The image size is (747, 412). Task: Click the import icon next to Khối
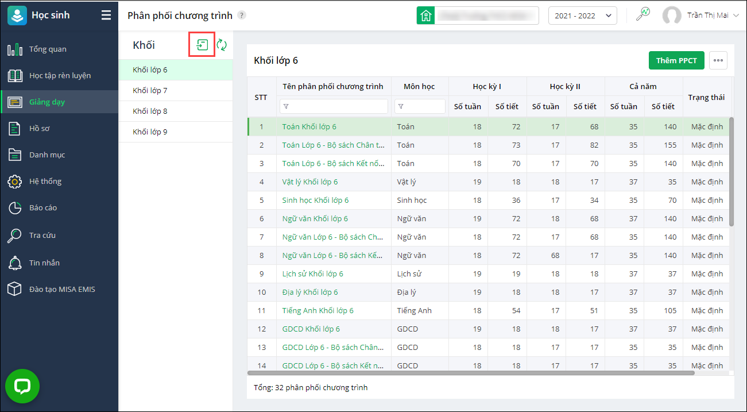pos(202,45)
